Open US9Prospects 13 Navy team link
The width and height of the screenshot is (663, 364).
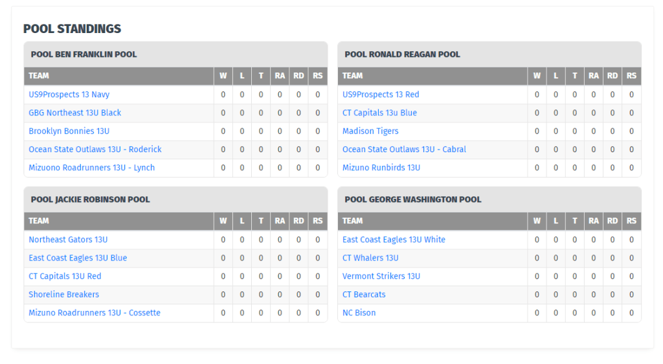coord(69,95)
